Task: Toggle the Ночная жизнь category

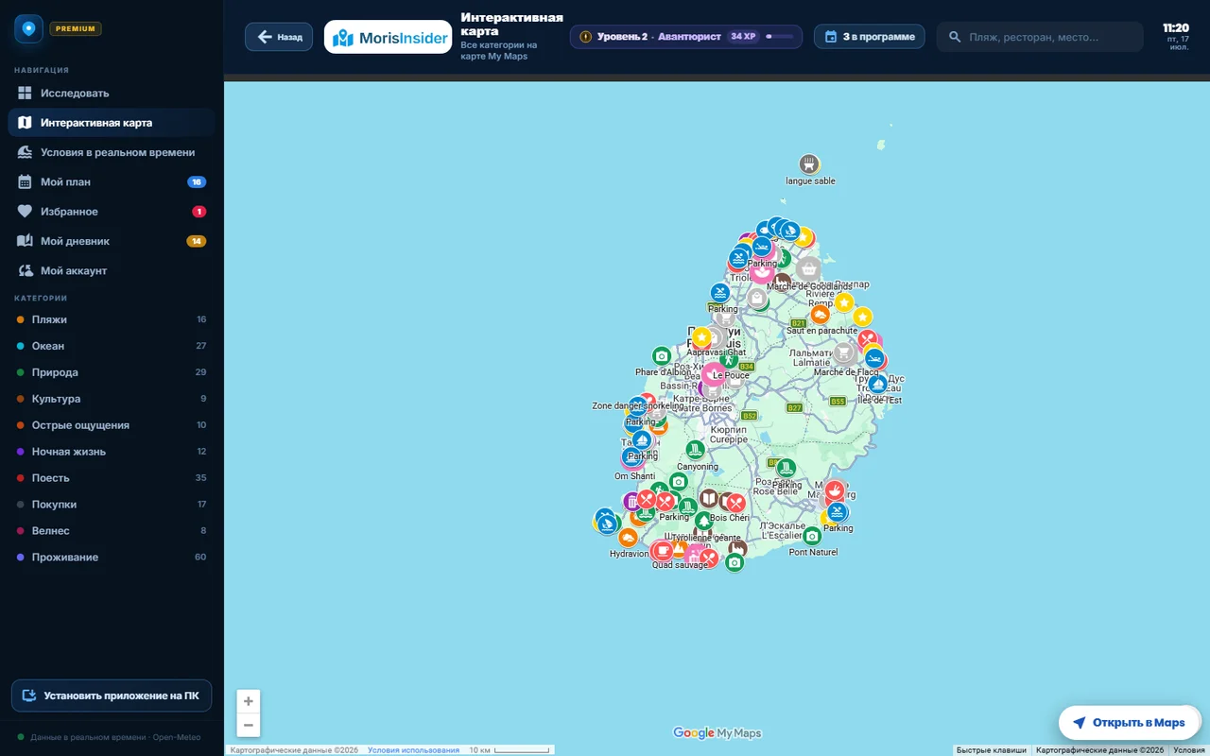Action: tap(112, 452)
